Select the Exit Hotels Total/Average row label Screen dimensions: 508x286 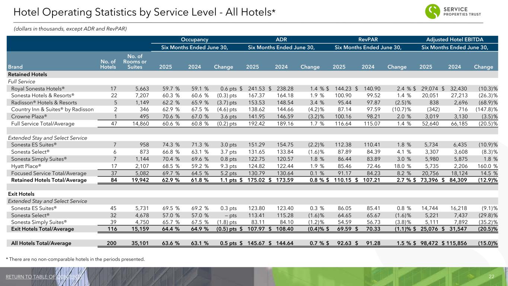tap(42, 229)
